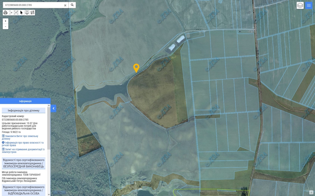Screen dimensions: 315x196
Task: Click the print map icon
Action: coord(5,13)
